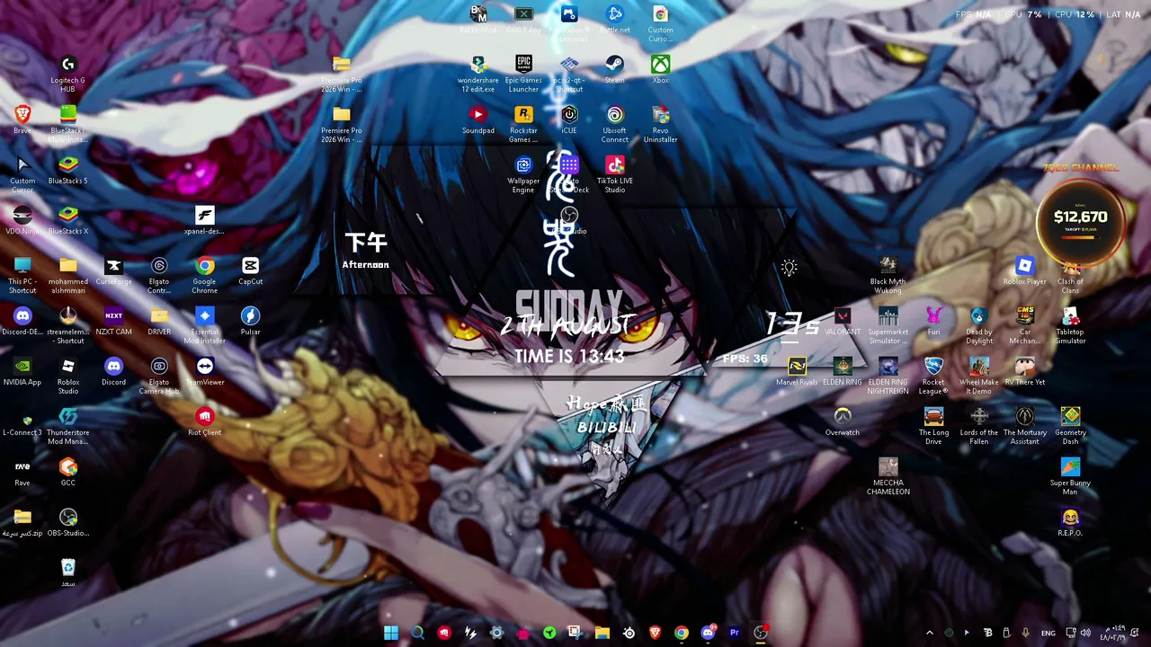Image resolution: width=1151 pixels, height=647 pixels.
Task: Launch the Brave desktop shortcut
Action: [22, 120]
